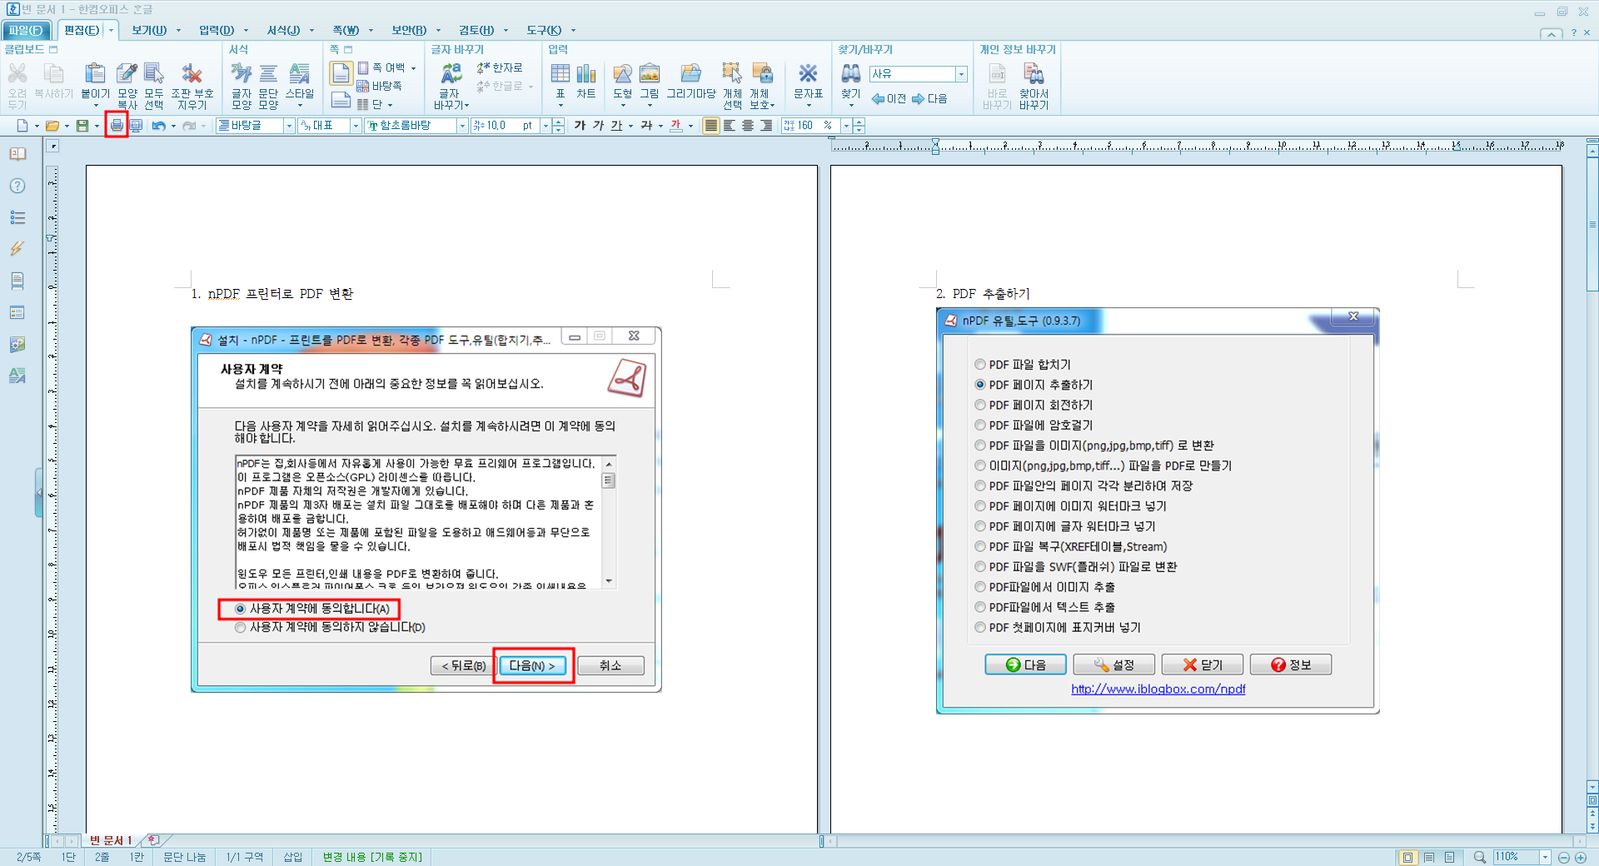Expand the font size dropdown

pos(547,125)
